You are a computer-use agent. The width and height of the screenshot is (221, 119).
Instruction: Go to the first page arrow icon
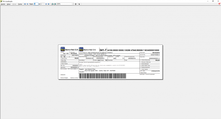25,4
